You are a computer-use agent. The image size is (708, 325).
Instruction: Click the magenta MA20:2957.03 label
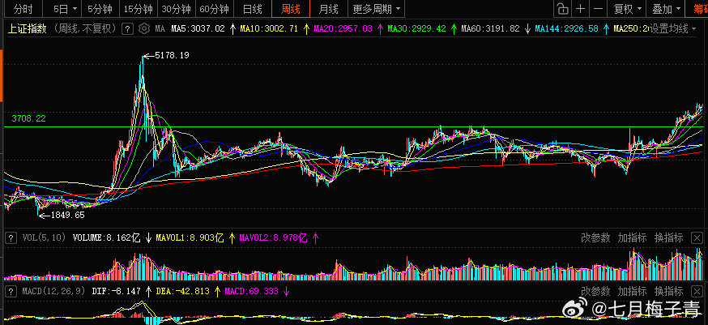(343, 29)
